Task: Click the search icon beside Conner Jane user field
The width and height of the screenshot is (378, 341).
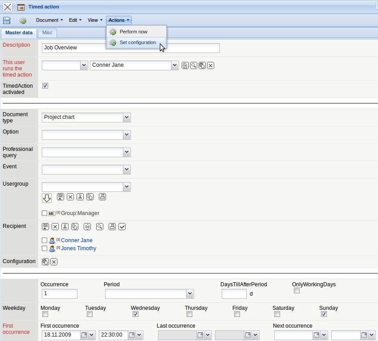Action: pos(194,65)
